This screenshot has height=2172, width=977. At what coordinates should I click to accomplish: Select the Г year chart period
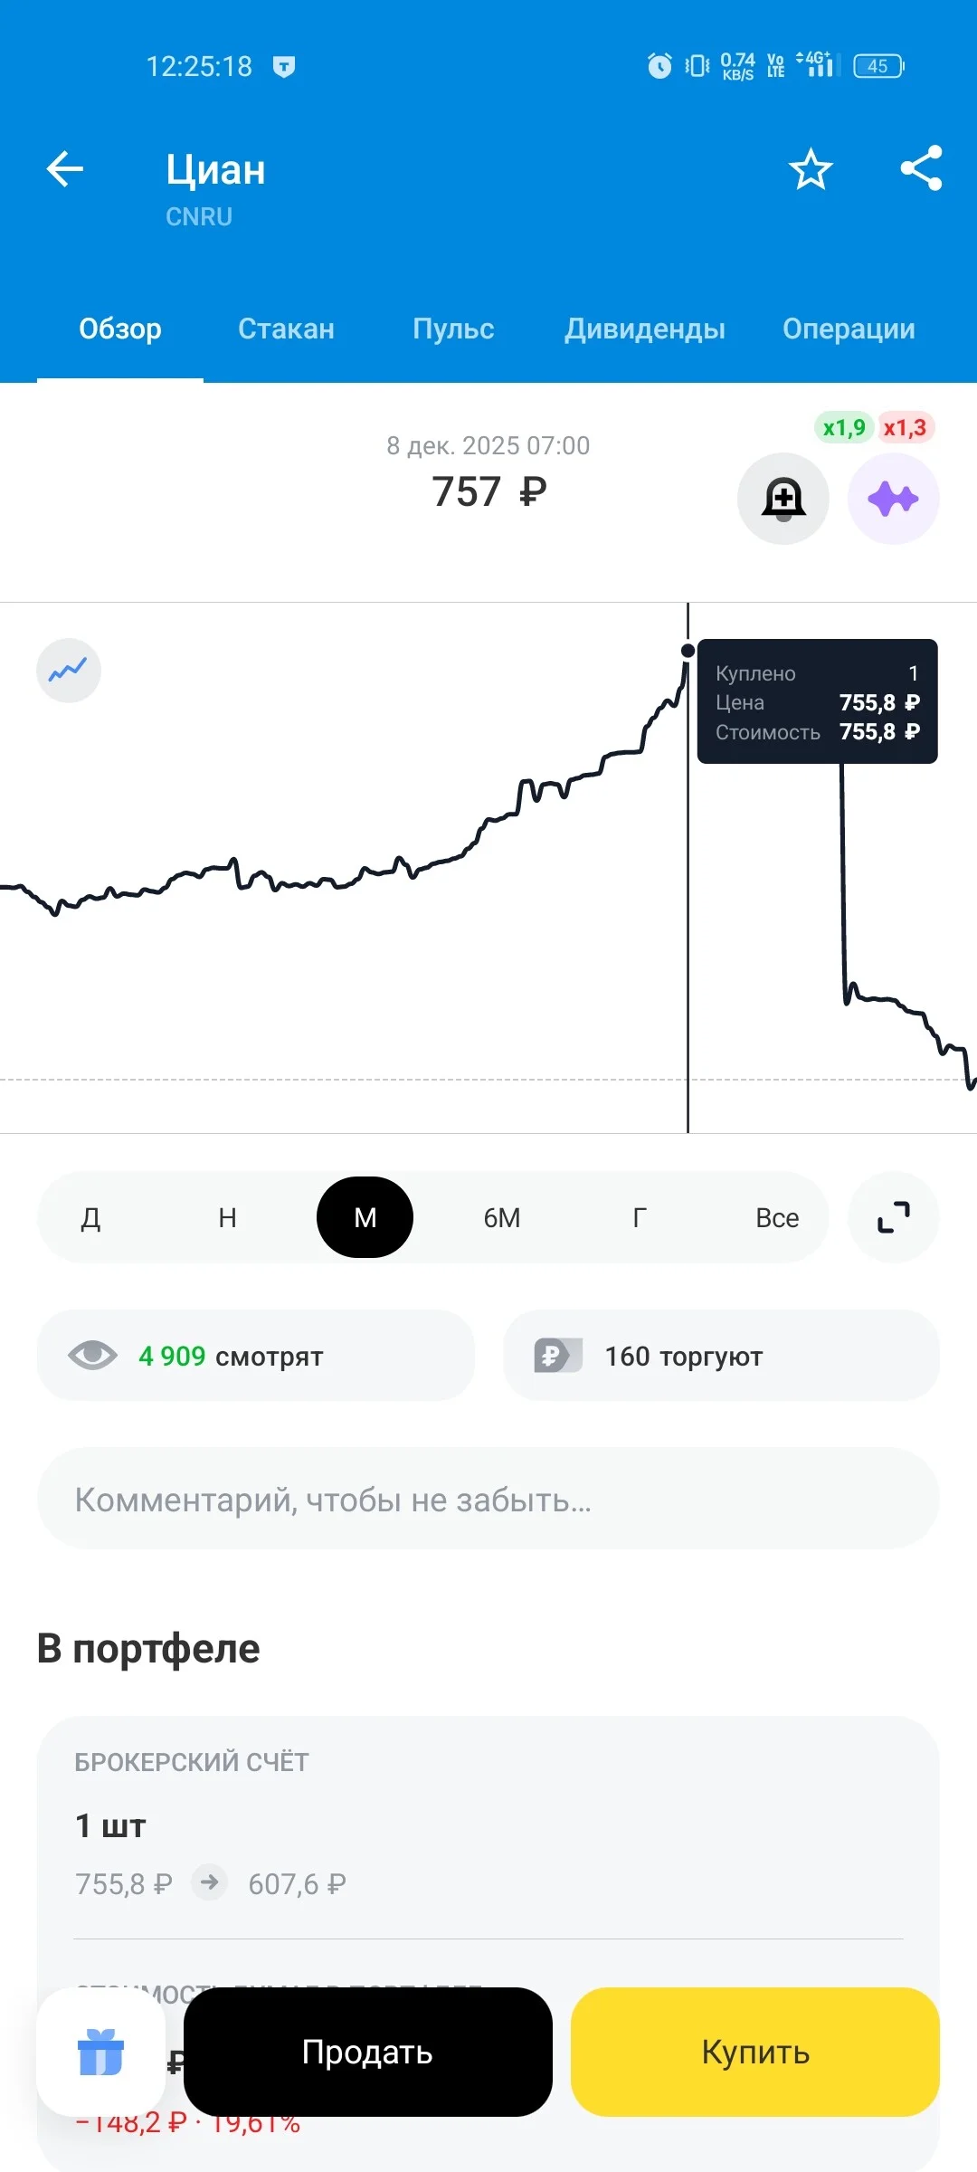640,1217
